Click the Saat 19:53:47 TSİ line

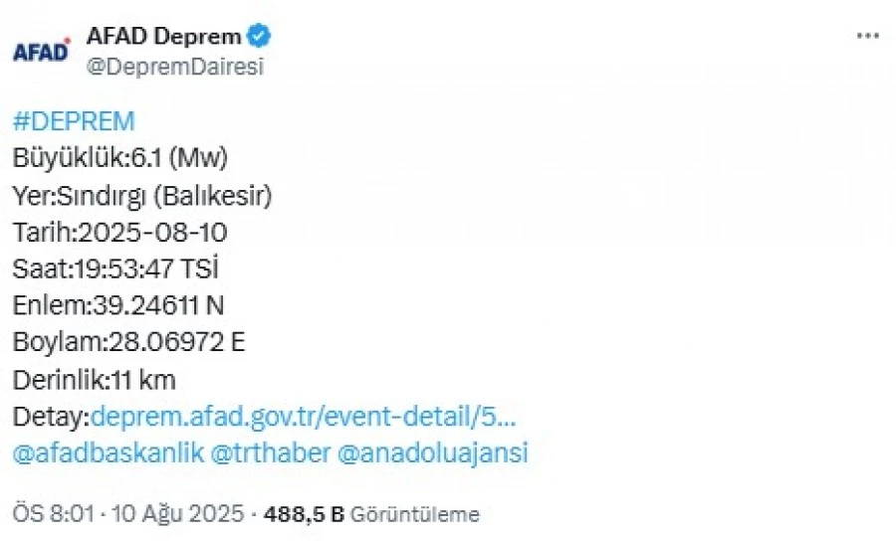pos(115,270)
